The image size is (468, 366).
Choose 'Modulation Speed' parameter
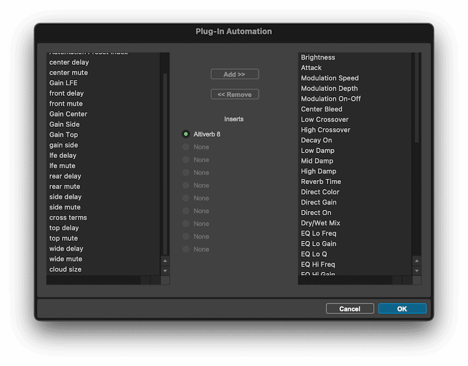330,78
